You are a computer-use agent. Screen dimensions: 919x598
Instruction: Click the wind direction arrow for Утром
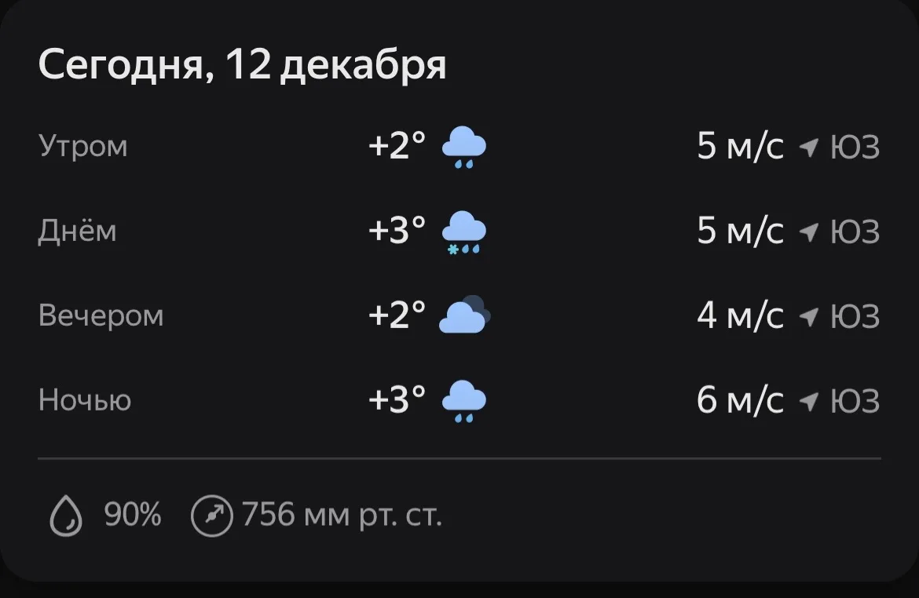[x=808, y=147]
